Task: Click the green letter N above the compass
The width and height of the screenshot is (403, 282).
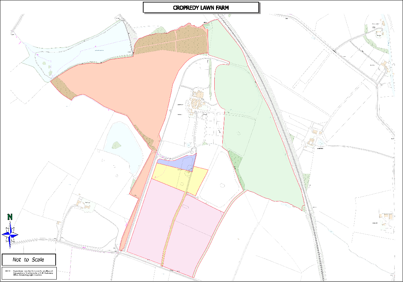Action: [10, 217]
